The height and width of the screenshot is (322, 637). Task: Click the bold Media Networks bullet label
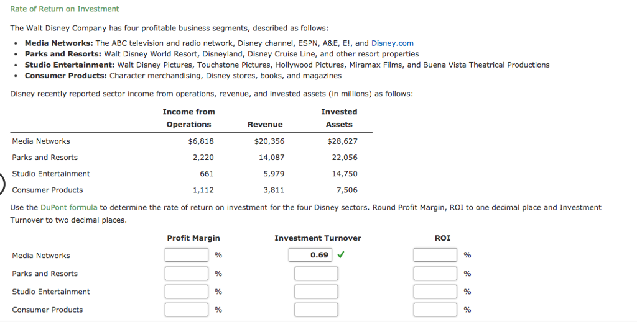tap(59, 43)
